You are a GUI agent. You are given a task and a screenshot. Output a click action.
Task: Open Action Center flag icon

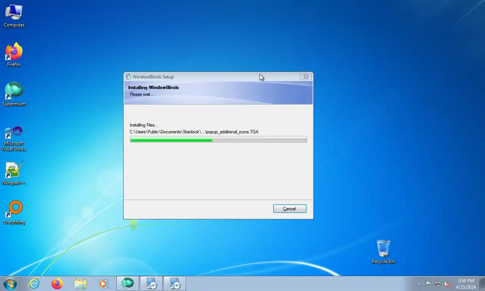point(428,284)
